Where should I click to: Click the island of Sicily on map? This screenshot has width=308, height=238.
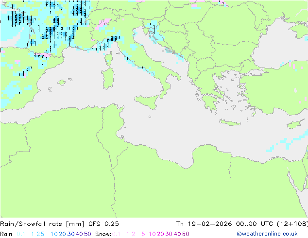[148, 102]
